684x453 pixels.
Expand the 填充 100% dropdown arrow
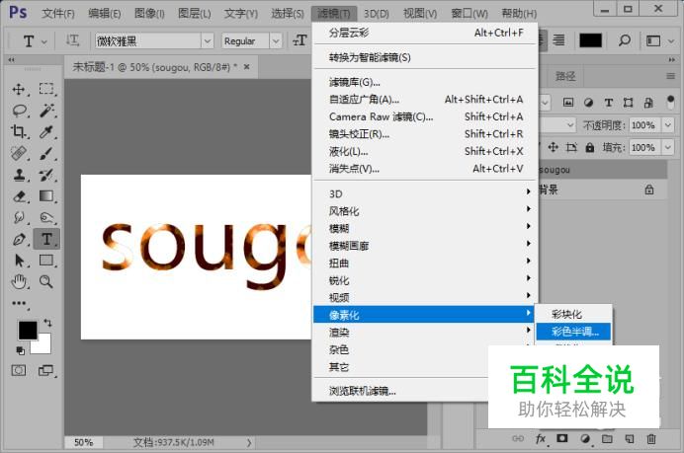(x=668, y=147)
